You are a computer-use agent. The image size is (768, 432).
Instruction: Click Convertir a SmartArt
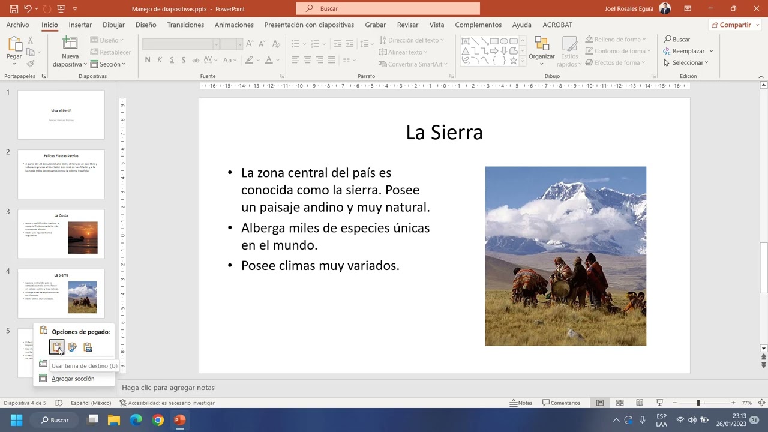click(x=413, y=64)
